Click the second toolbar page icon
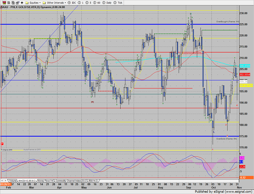This screenshot has height=194, width=254. (9, 3)
